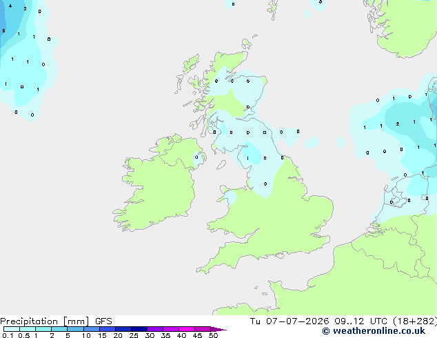Click the legend swatch between 0.1 and 0.5
The image size is (437, 338).
12,329
